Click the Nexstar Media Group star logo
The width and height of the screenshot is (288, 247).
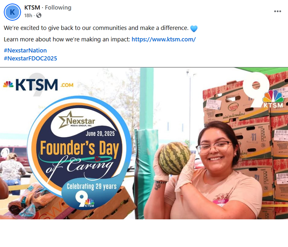coord(77,120)
